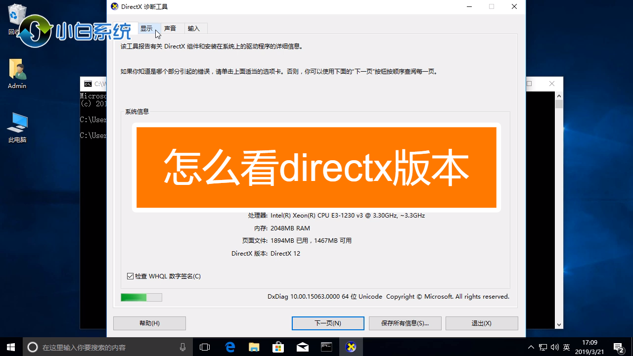Screen dimensions: 633x356
Task: Click the DirectX title bar icon
Action: (115, 6)
